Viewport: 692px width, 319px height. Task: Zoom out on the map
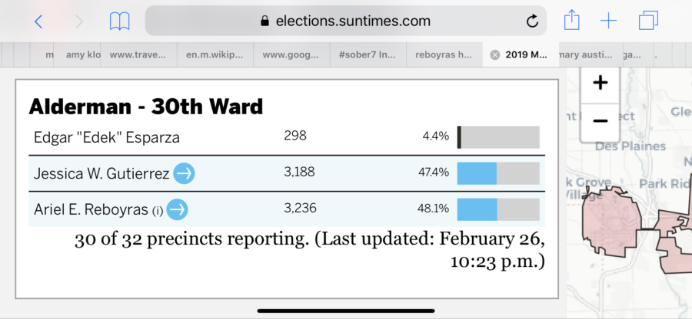[601, 120]
